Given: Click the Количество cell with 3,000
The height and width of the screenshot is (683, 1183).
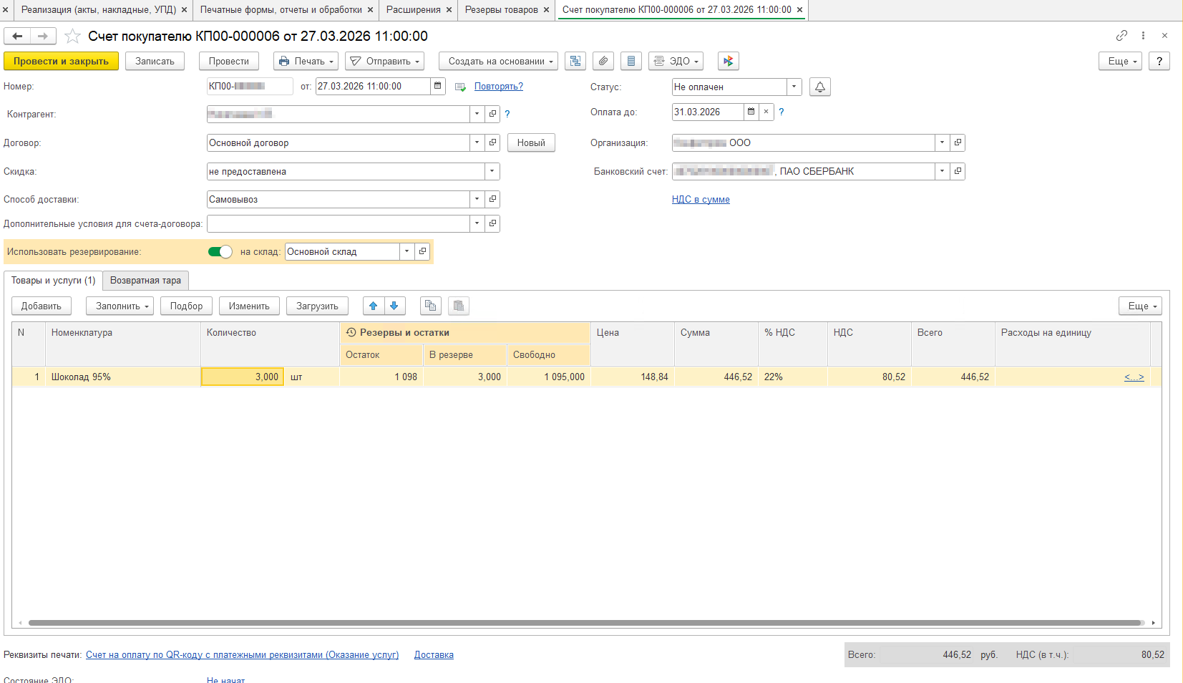Looking at the screenshot, I should click(x=243, y=377).
